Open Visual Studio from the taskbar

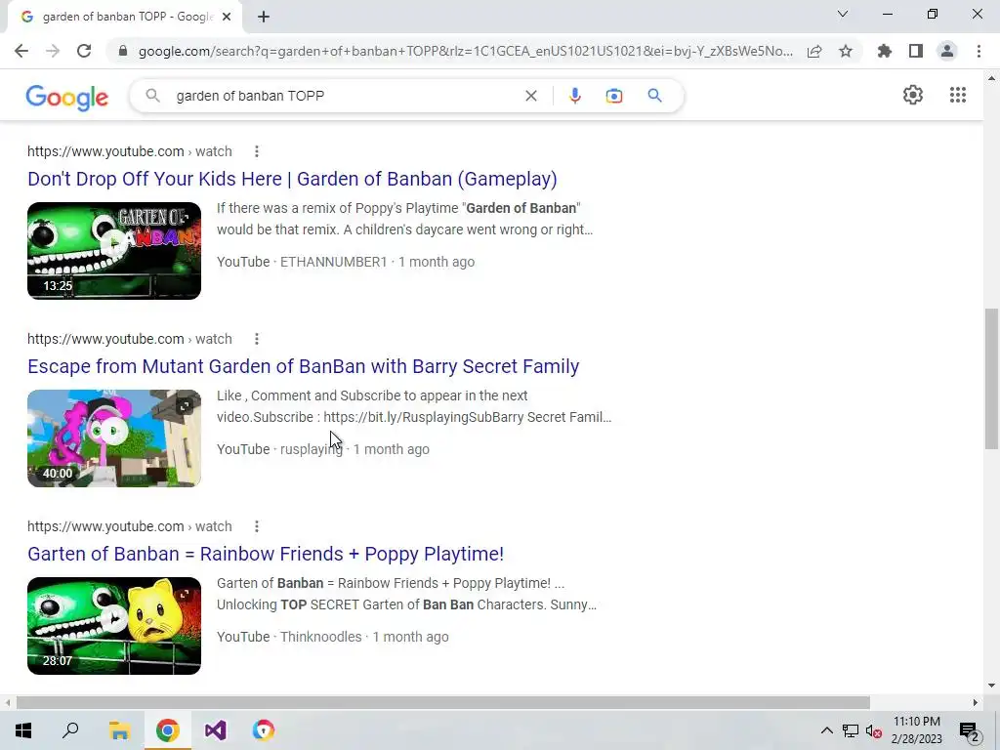point(216,730)
